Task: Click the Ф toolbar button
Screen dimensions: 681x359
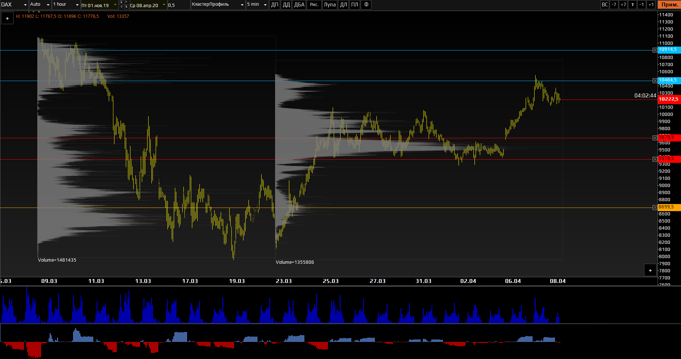Action: point(366,5)
